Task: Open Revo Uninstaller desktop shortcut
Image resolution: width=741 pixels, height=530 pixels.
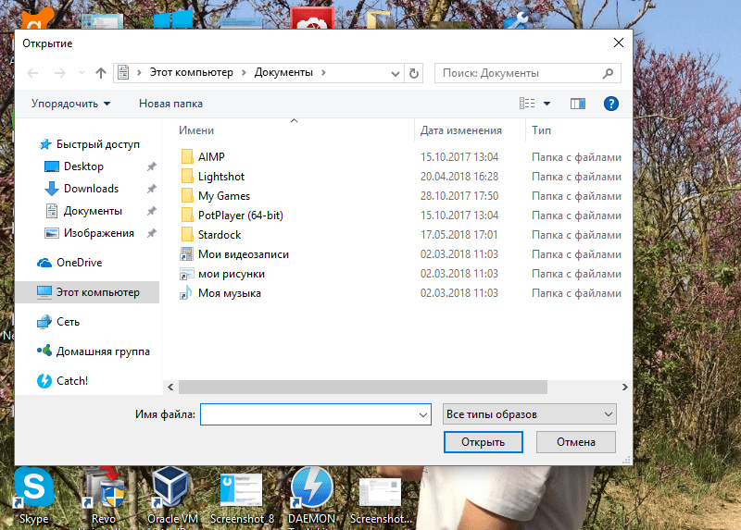Action: (x=104, y=496)
